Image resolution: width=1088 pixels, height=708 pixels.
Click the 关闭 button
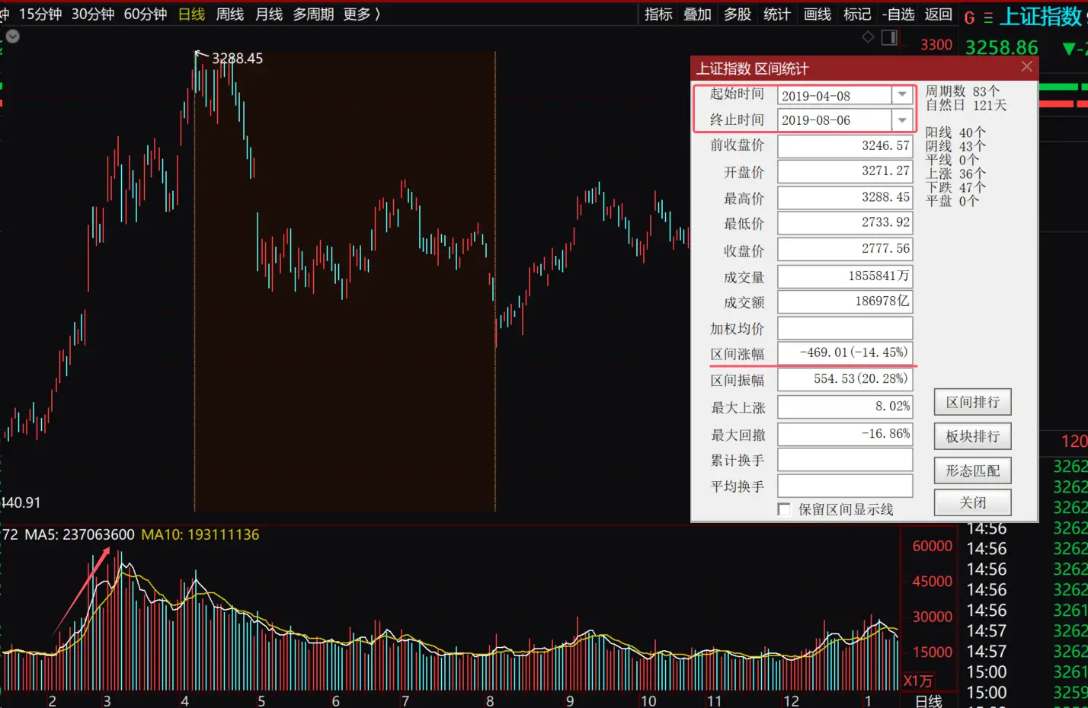tap(972, 502)
